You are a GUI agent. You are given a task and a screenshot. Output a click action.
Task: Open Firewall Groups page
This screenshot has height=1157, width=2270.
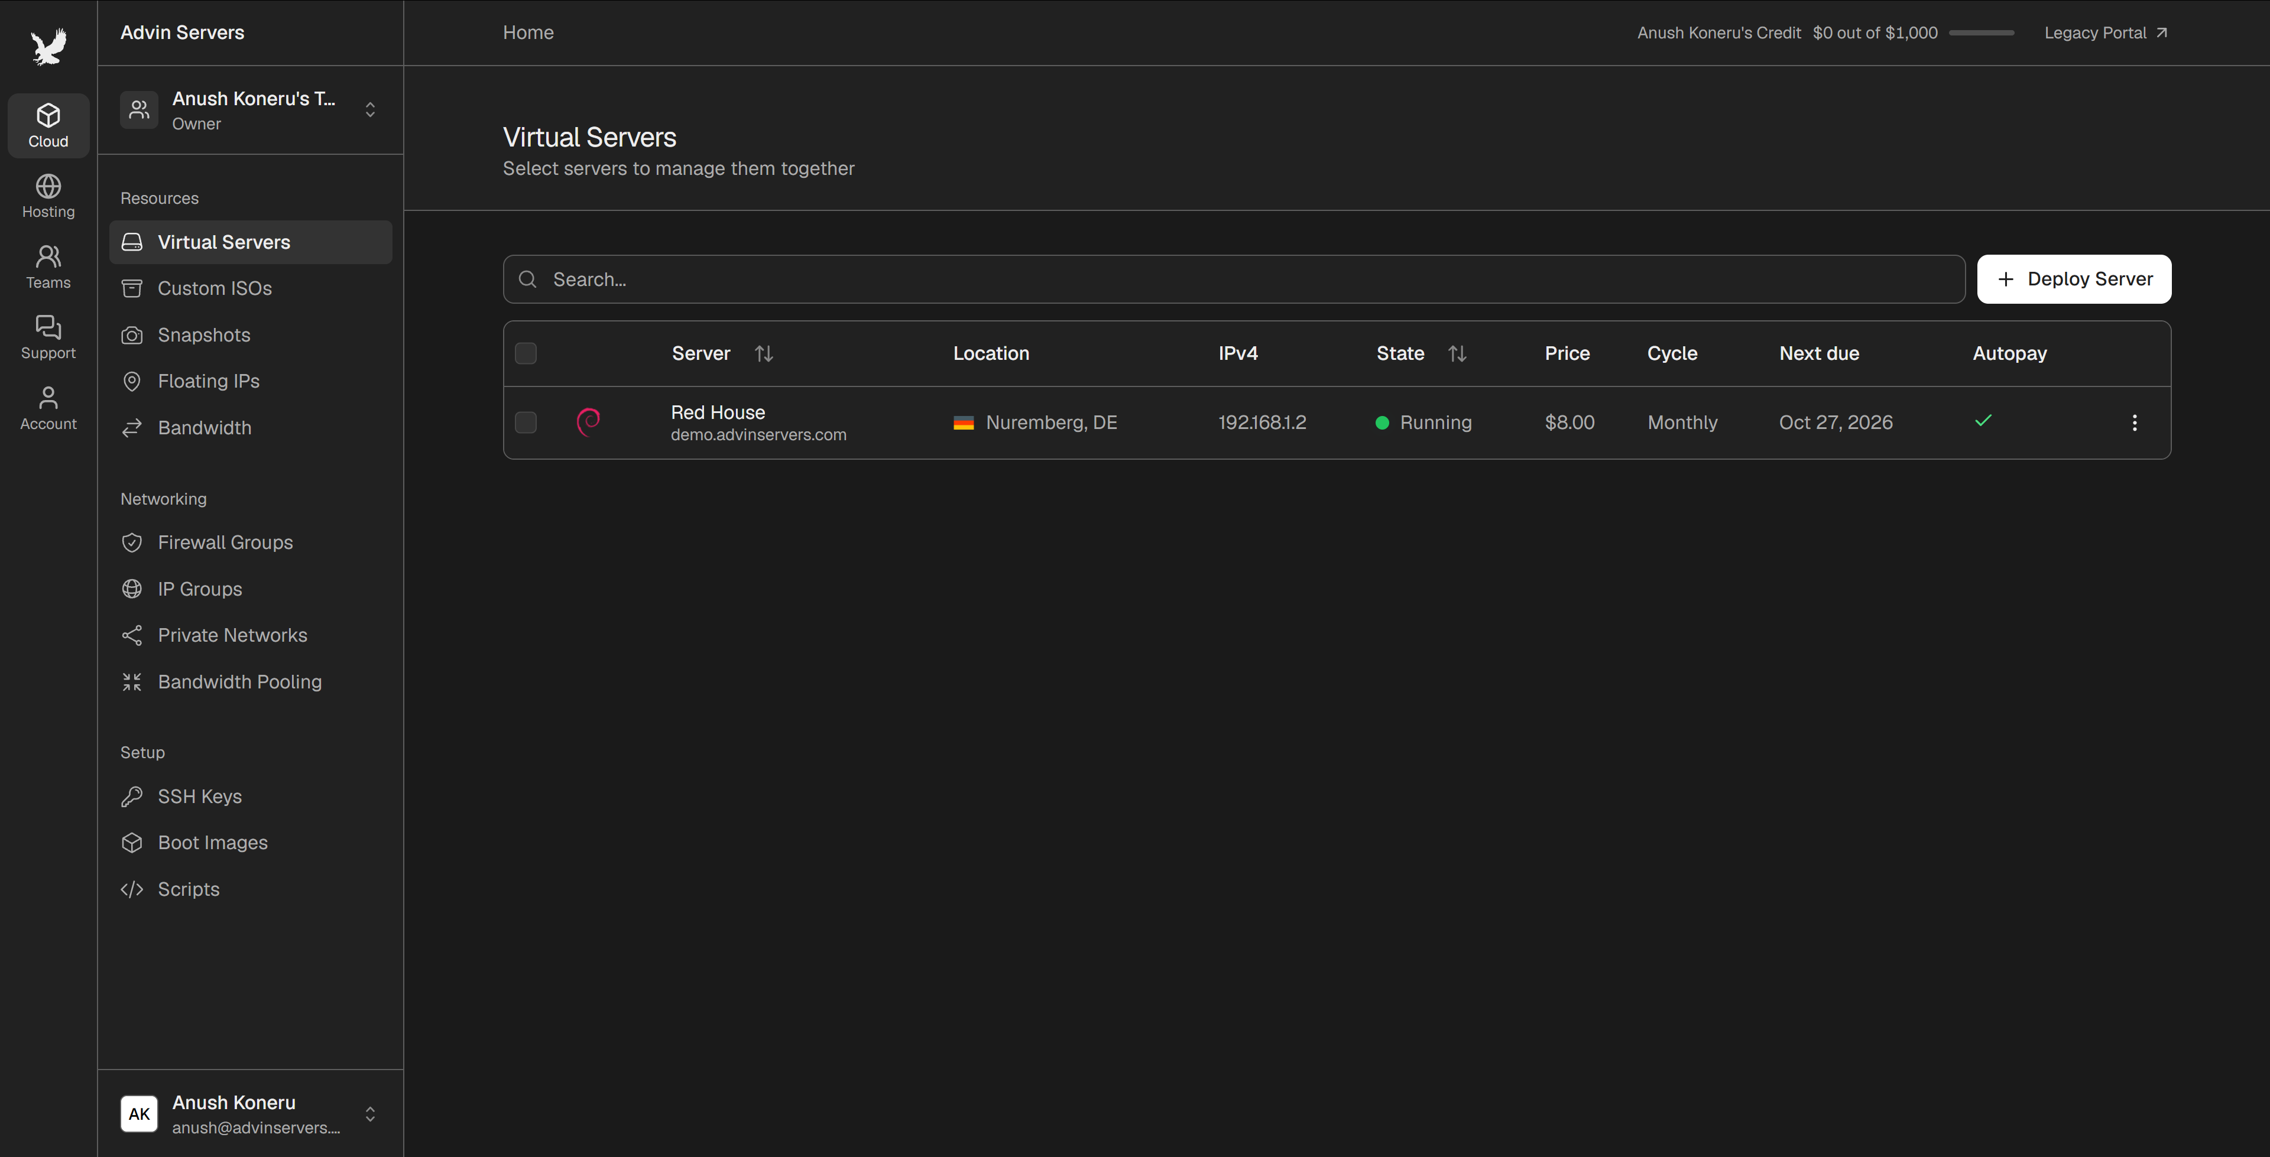250,542
